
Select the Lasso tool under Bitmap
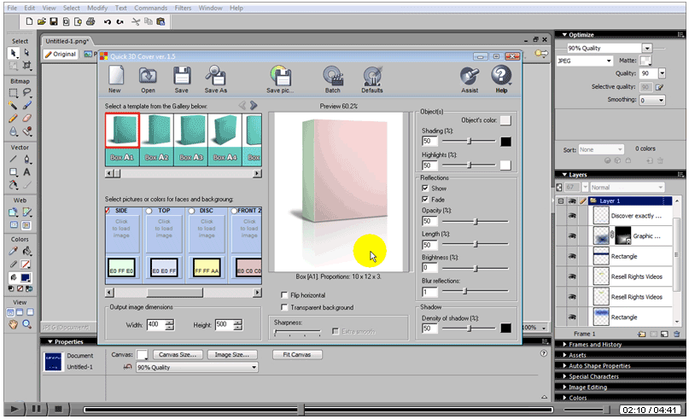[x=26, y=93]
